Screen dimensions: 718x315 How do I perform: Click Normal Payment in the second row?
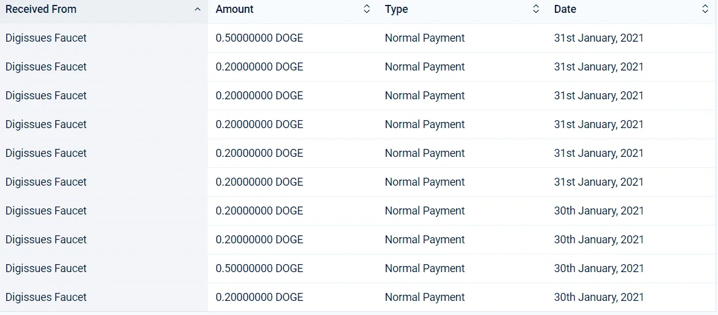pos(424,67)
